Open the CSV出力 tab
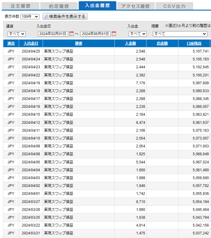 coord(174,6)
